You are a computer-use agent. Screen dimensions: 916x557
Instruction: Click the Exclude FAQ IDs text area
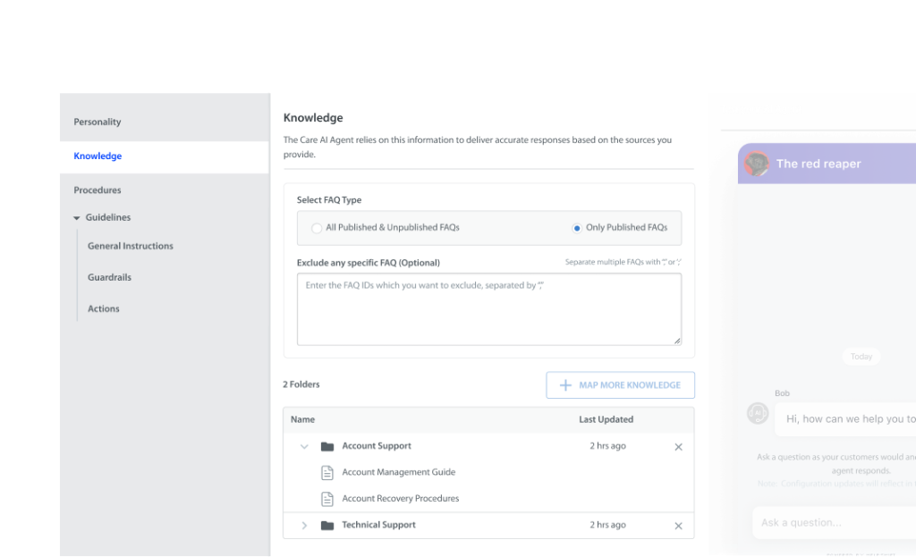click(488, 309)
